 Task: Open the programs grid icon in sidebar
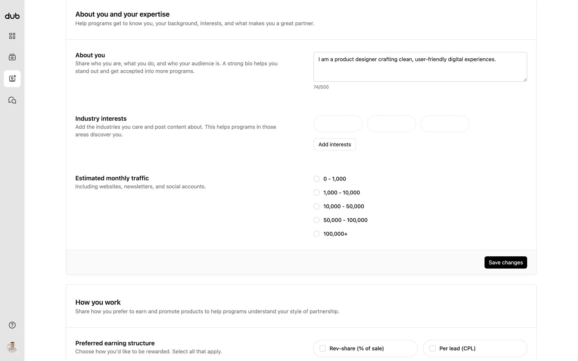pos(12,36)
